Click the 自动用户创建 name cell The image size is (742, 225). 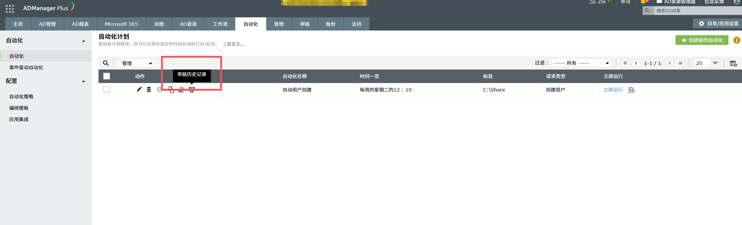click(297, 90)
